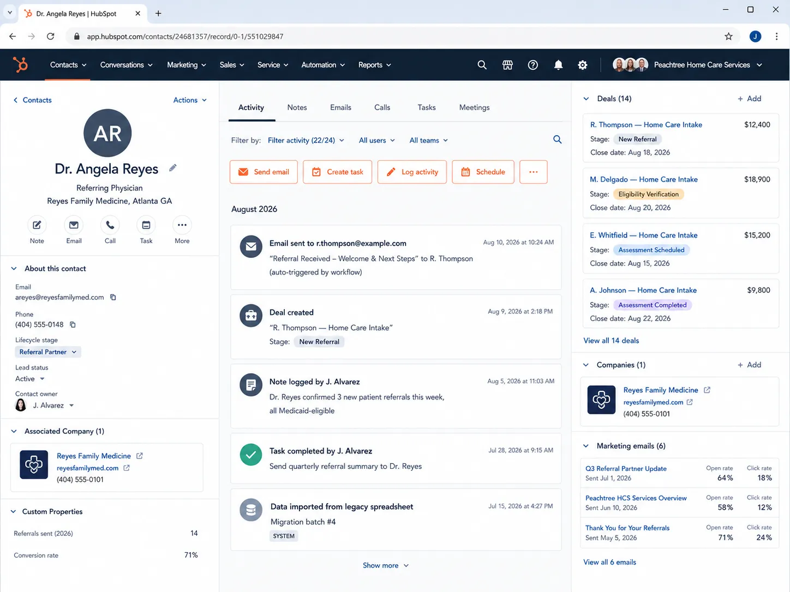This screenshot has height=592, width=790.
Task: Open the All users filter dropdown
Action: pyautogui.click(x=377, y=140)
